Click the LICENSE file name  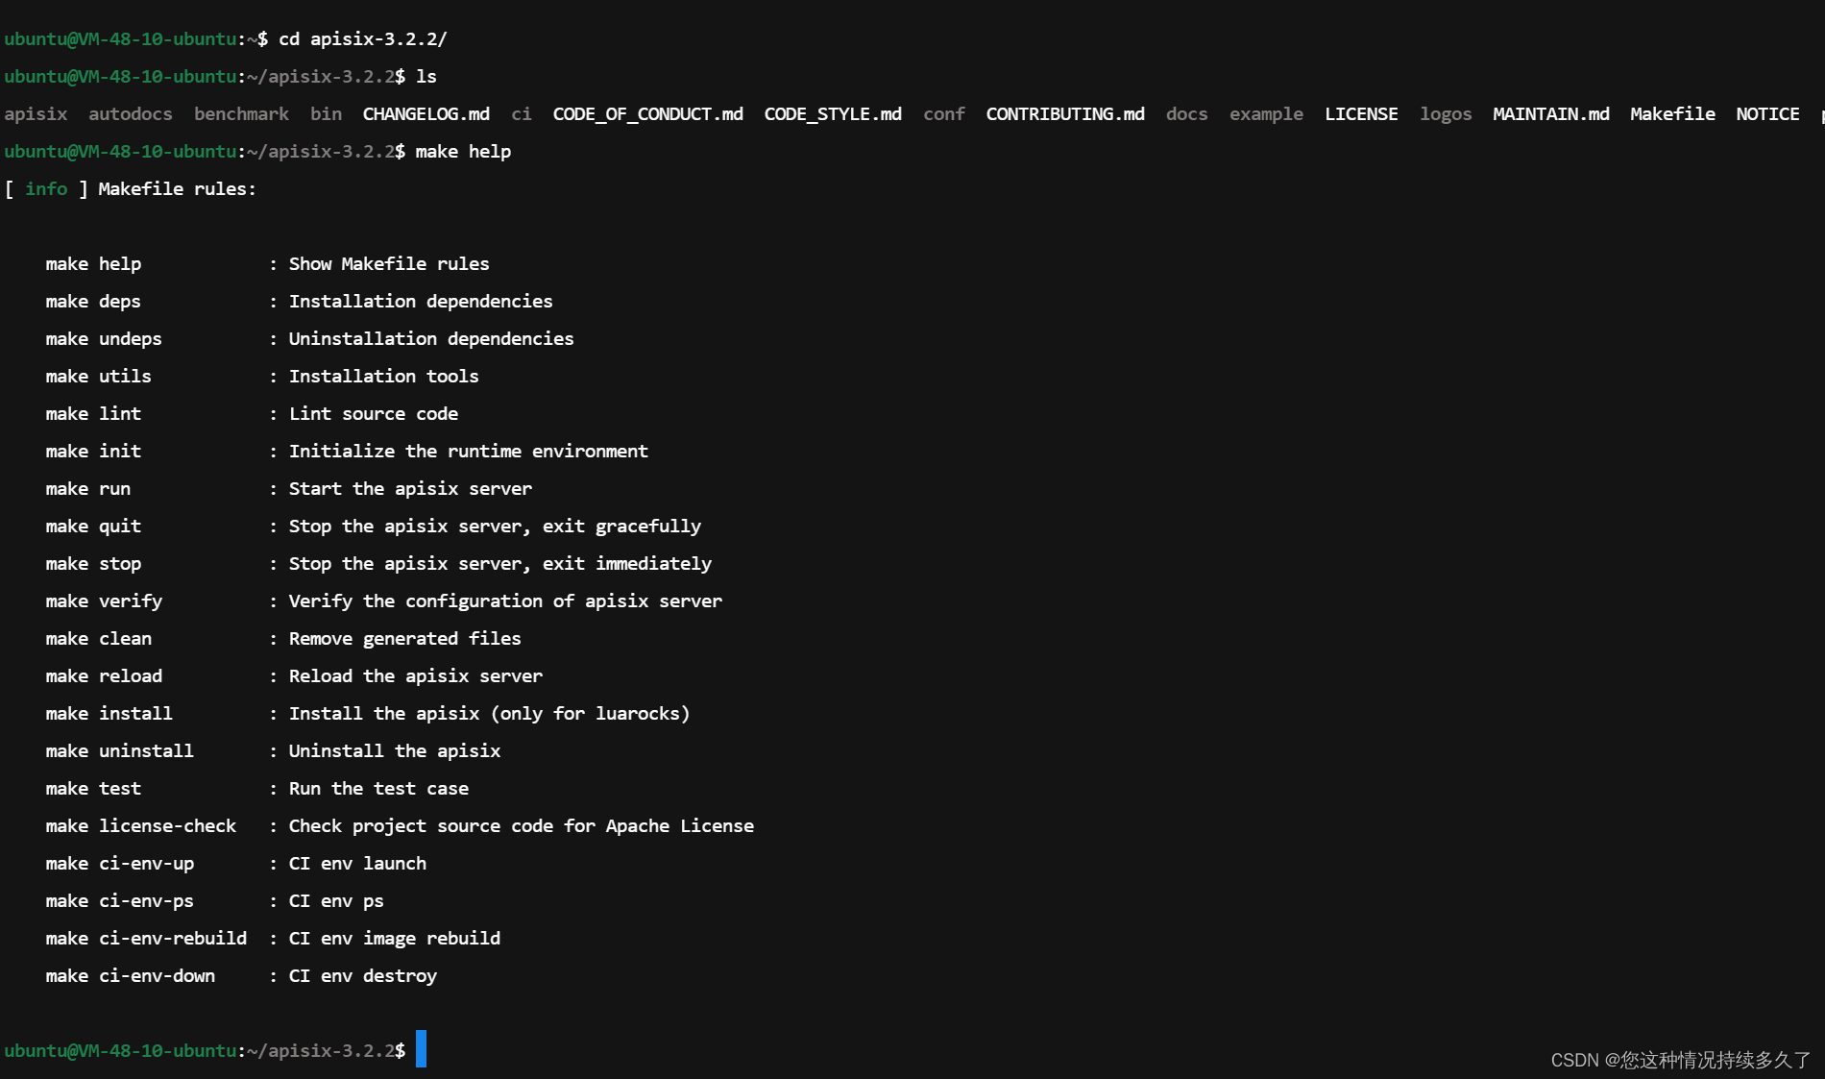tap(1360, 113)
